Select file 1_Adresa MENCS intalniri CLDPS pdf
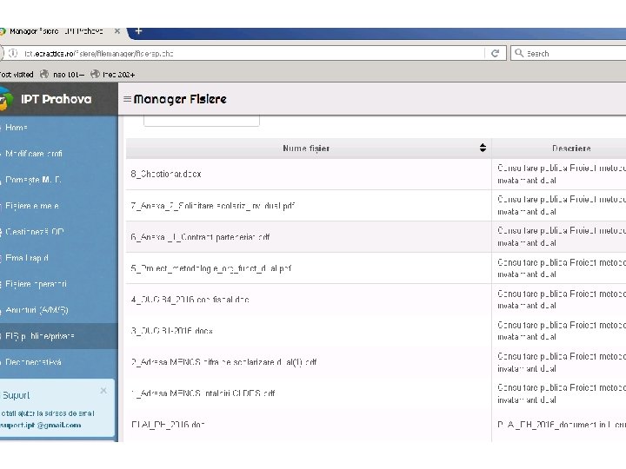626x469 pixels. tap(203, 393)
